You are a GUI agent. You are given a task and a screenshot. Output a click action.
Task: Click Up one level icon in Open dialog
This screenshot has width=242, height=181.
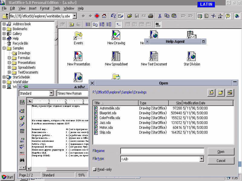point(211,92)
